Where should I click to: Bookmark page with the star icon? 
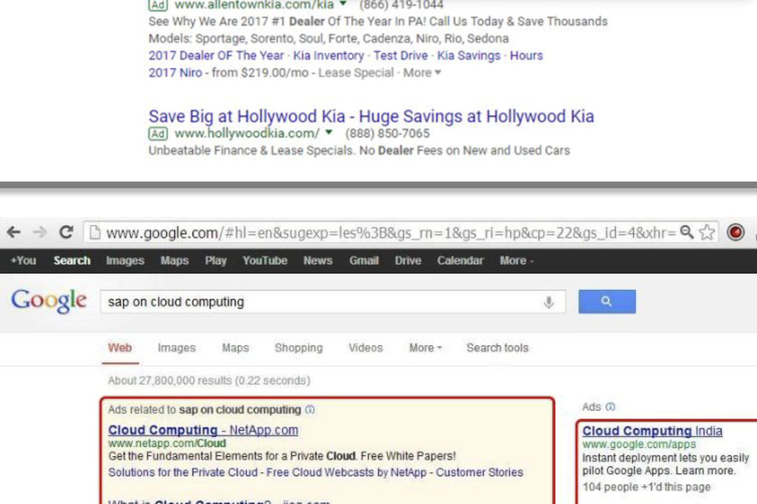(x=707, y=232)
